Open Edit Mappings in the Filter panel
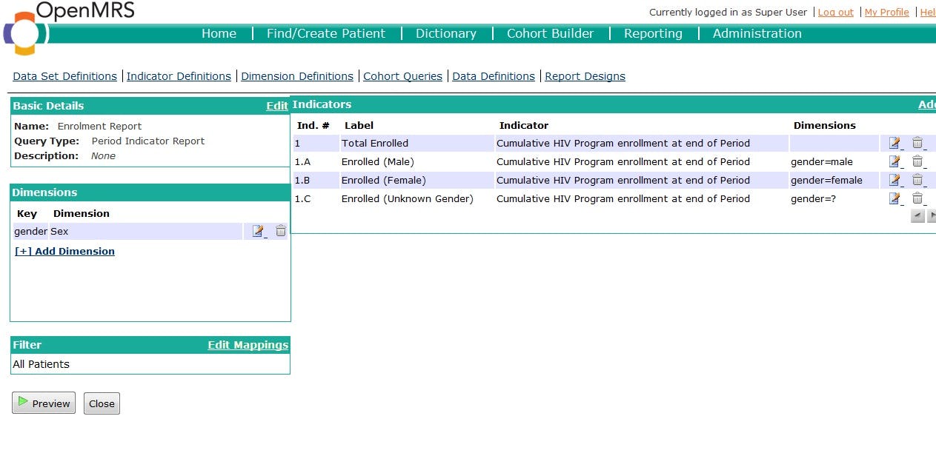Image resolution: width=936 pixels, height=473 pixels. (x=248, y=345)
